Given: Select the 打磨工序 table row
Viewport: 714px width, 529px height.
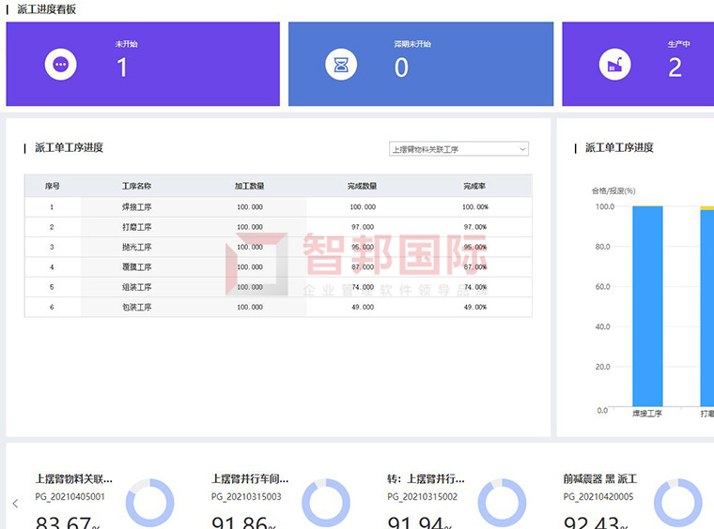Looking at the screenshot, I should [278, 227].
